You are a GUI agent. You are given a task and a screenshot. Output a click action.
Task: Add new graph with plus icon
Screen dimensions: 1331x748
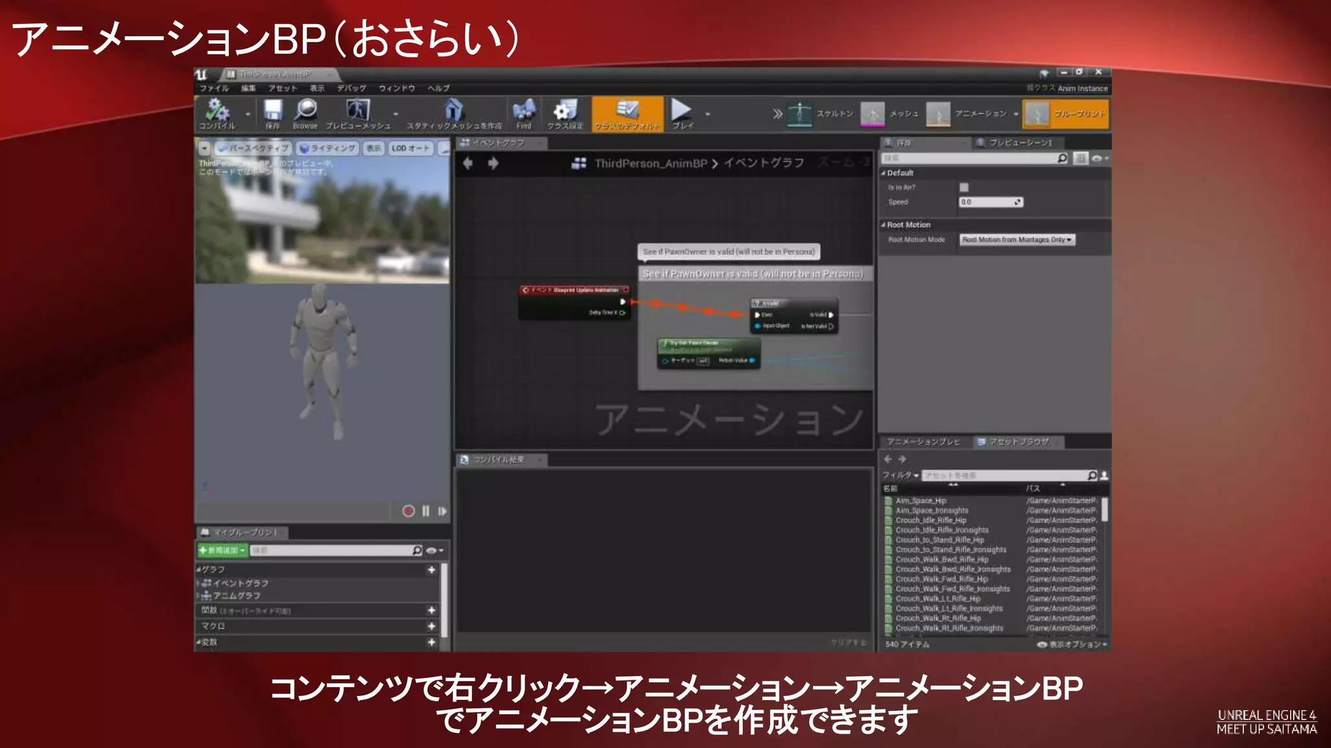tap(431, 569)
